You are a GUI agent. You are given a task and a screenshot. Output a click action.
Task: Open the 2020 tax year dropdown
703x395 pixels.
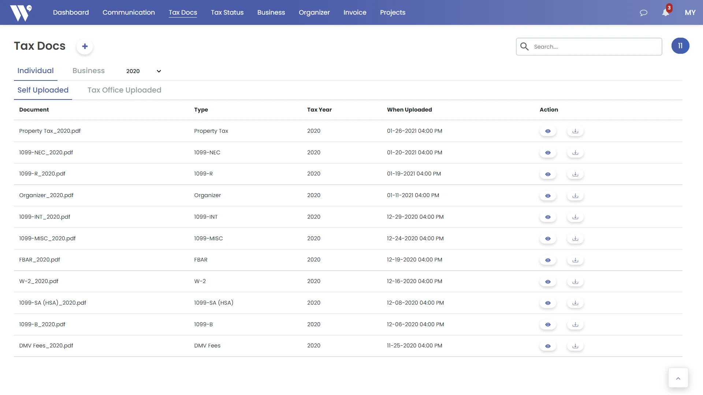143,71
